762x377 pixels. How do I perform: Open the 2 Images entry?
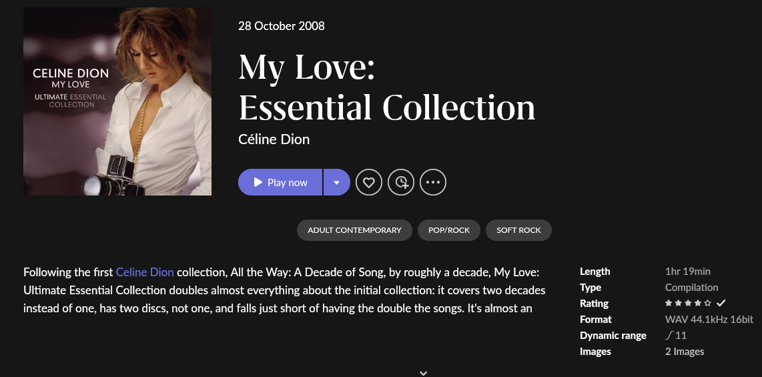click(685, 351)
